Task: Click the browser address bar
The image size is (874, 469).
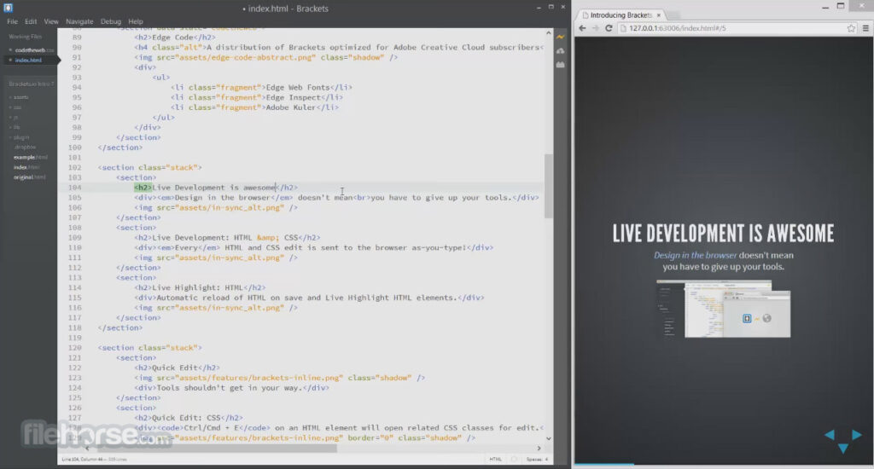Action: 725,28
